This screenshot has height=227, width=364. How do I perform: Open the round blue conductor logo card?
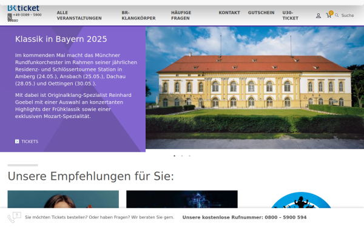tap(301, 200)
